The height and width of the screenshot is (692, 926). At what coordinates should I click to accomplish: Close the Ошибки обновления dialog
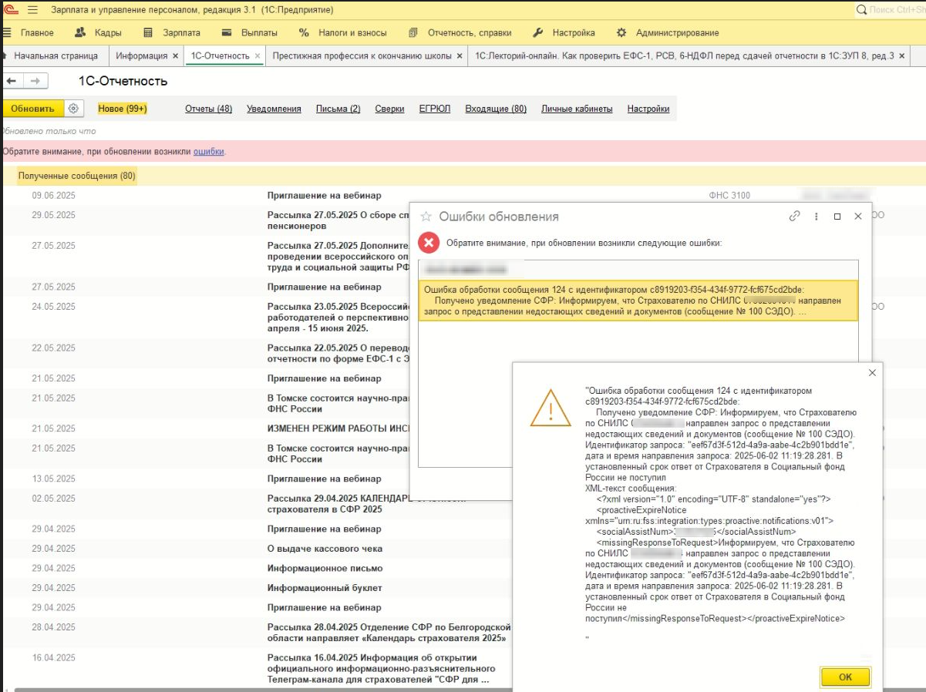858,217
